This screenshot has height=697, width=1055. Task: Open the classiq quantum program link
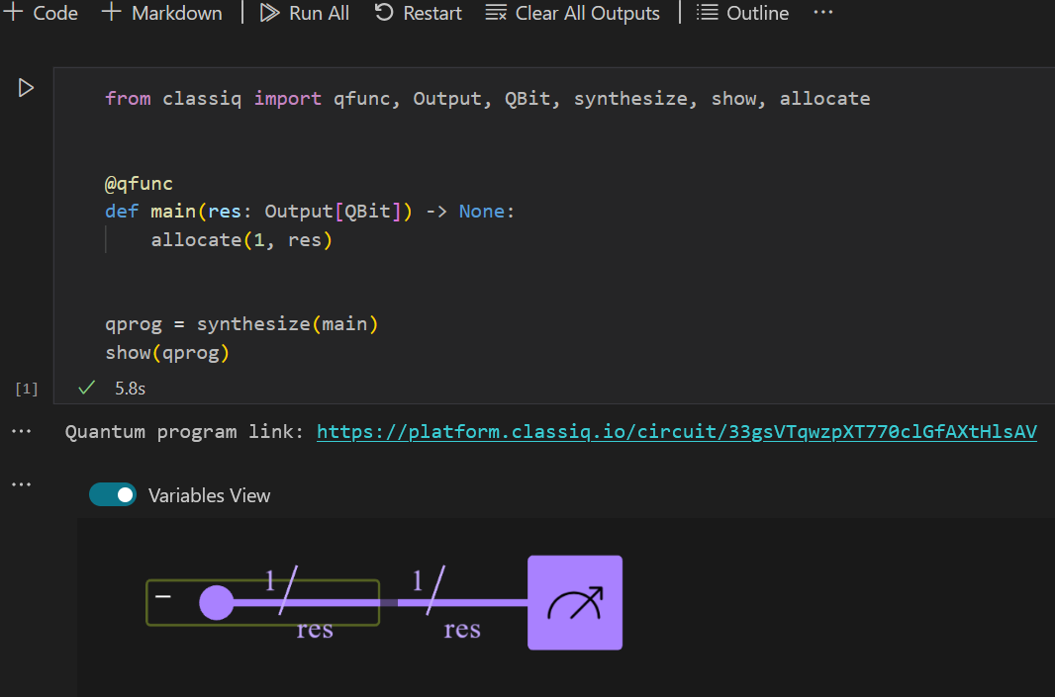676,431
